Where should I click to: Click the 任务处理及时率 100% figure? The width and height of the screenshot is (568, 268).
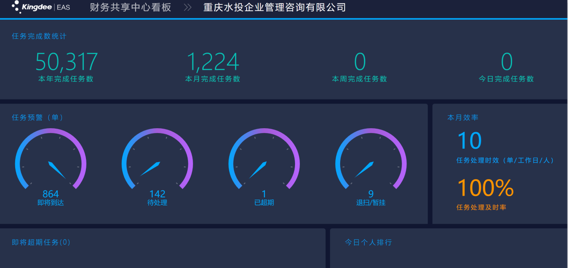coord(485,188)
